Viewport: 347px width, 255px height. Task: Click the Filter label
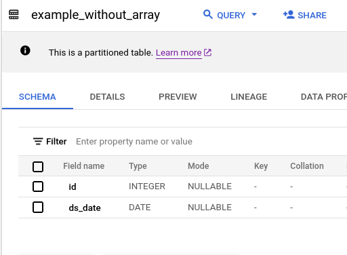coord(56,142)
